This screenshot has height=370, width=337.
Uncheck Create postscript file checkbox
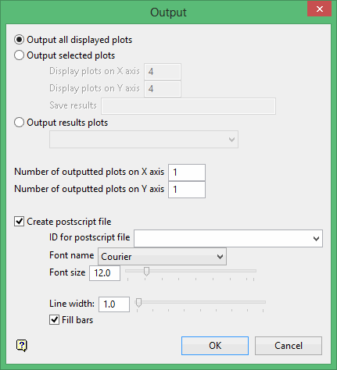pyautogui.click(x=20, y=222)
